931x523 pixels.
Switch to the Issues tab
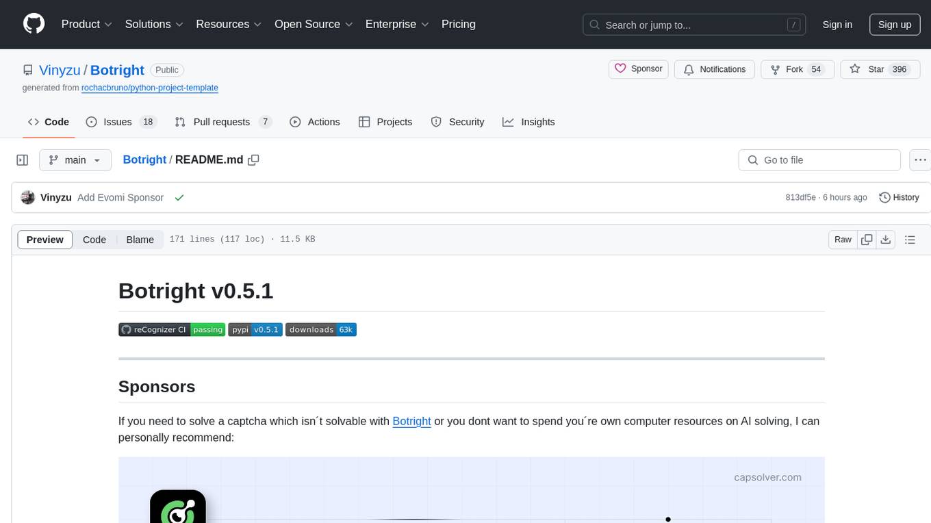[x=121, y=122]
